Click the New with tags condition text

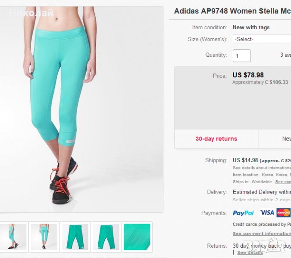click(251, 27)
